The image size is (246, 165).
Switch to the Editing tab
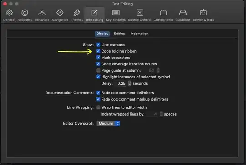(119, 34)
